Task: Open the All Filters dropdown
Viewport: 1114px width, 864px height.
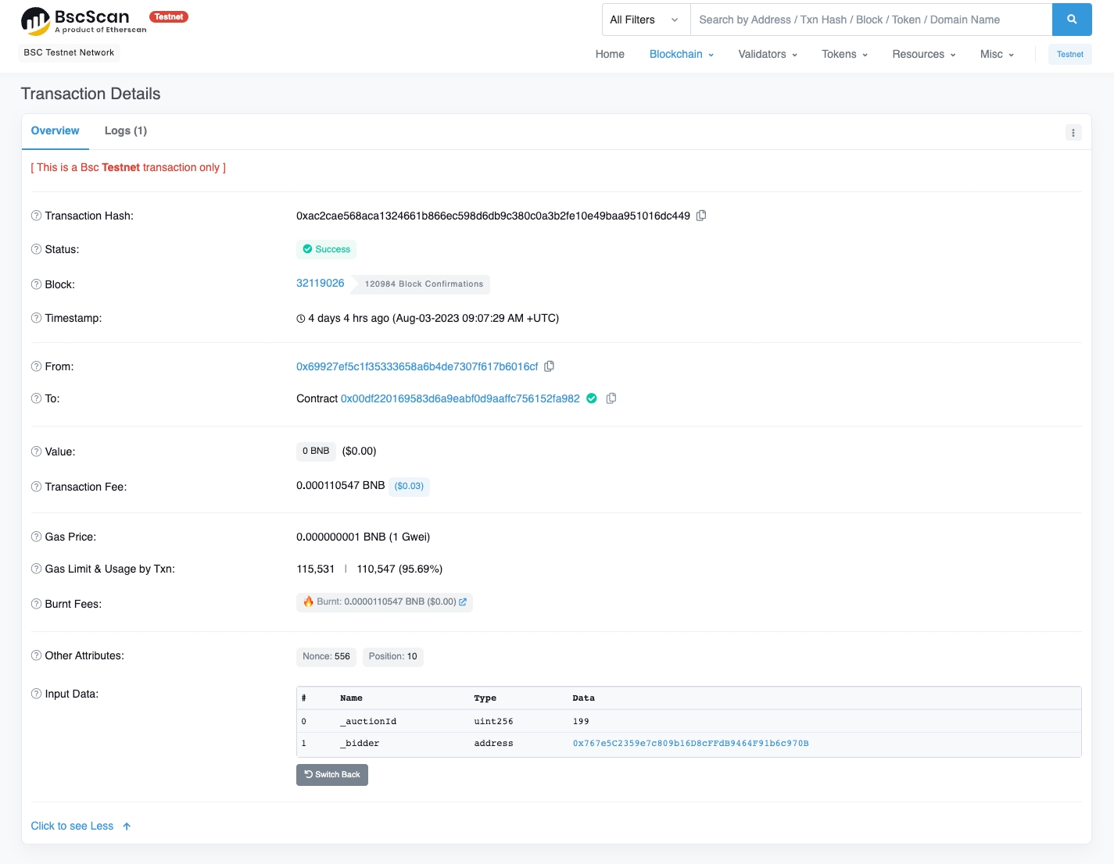Action: pos(645,20)
